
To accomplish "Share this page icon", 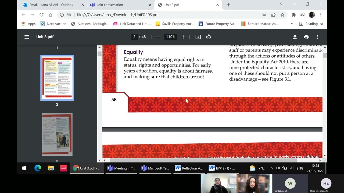I will point(273,15).
